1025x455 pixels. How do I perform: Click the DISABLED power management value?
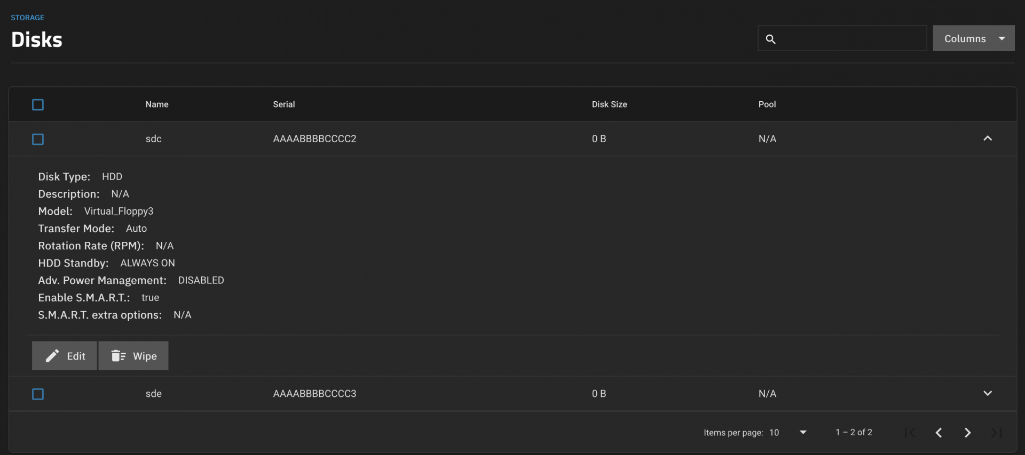[x=201, y=280]
